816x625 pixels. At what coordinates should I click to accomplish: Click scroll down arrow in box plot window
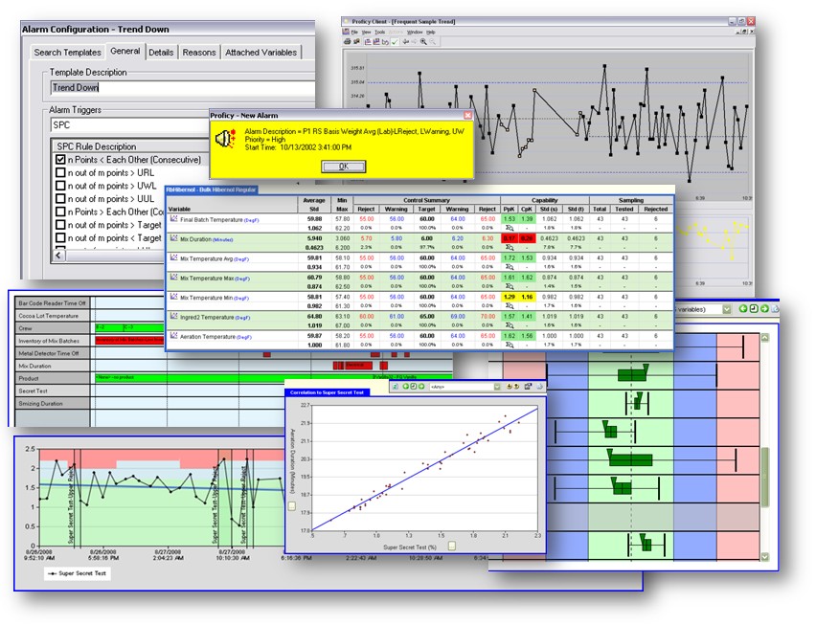[764, 556]
